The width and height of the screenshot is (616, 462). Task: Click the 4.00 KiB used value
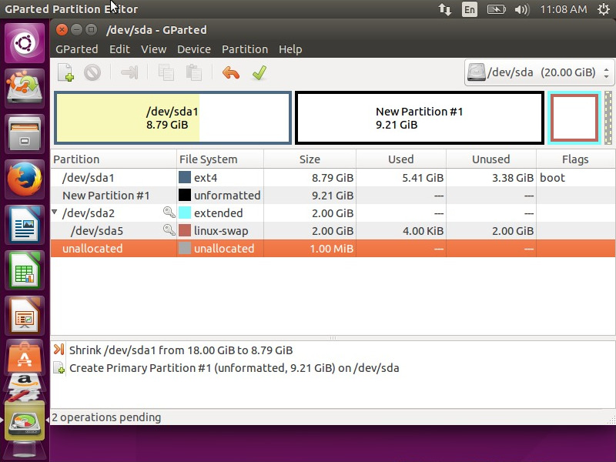(x=423, y=230)
